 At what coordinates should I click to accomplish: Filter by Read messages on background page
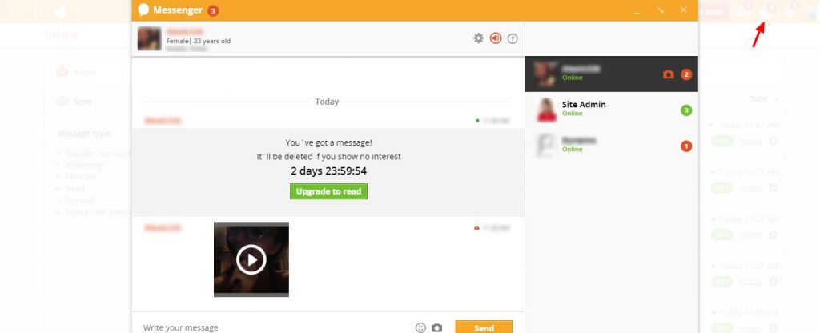(x=73, y=188)
